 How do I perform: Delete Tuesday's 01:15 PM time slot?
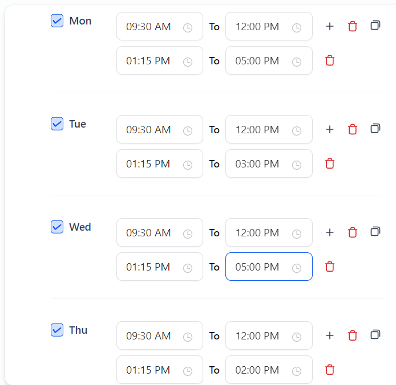click(x=329, y=163)
